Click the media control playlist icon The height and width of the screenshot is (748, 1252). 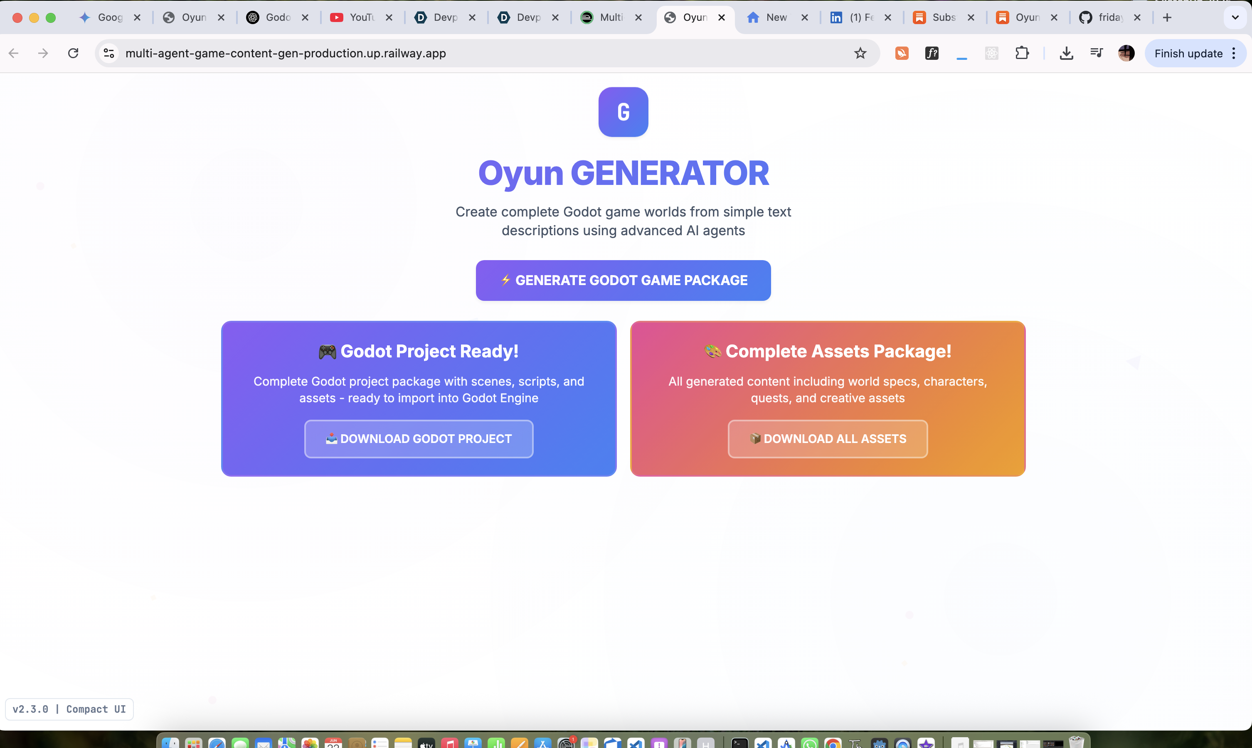click(1096, 53)
